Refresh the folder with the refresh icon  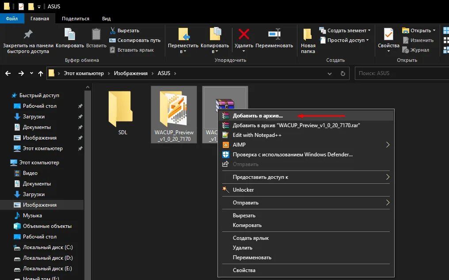(343, 73)
